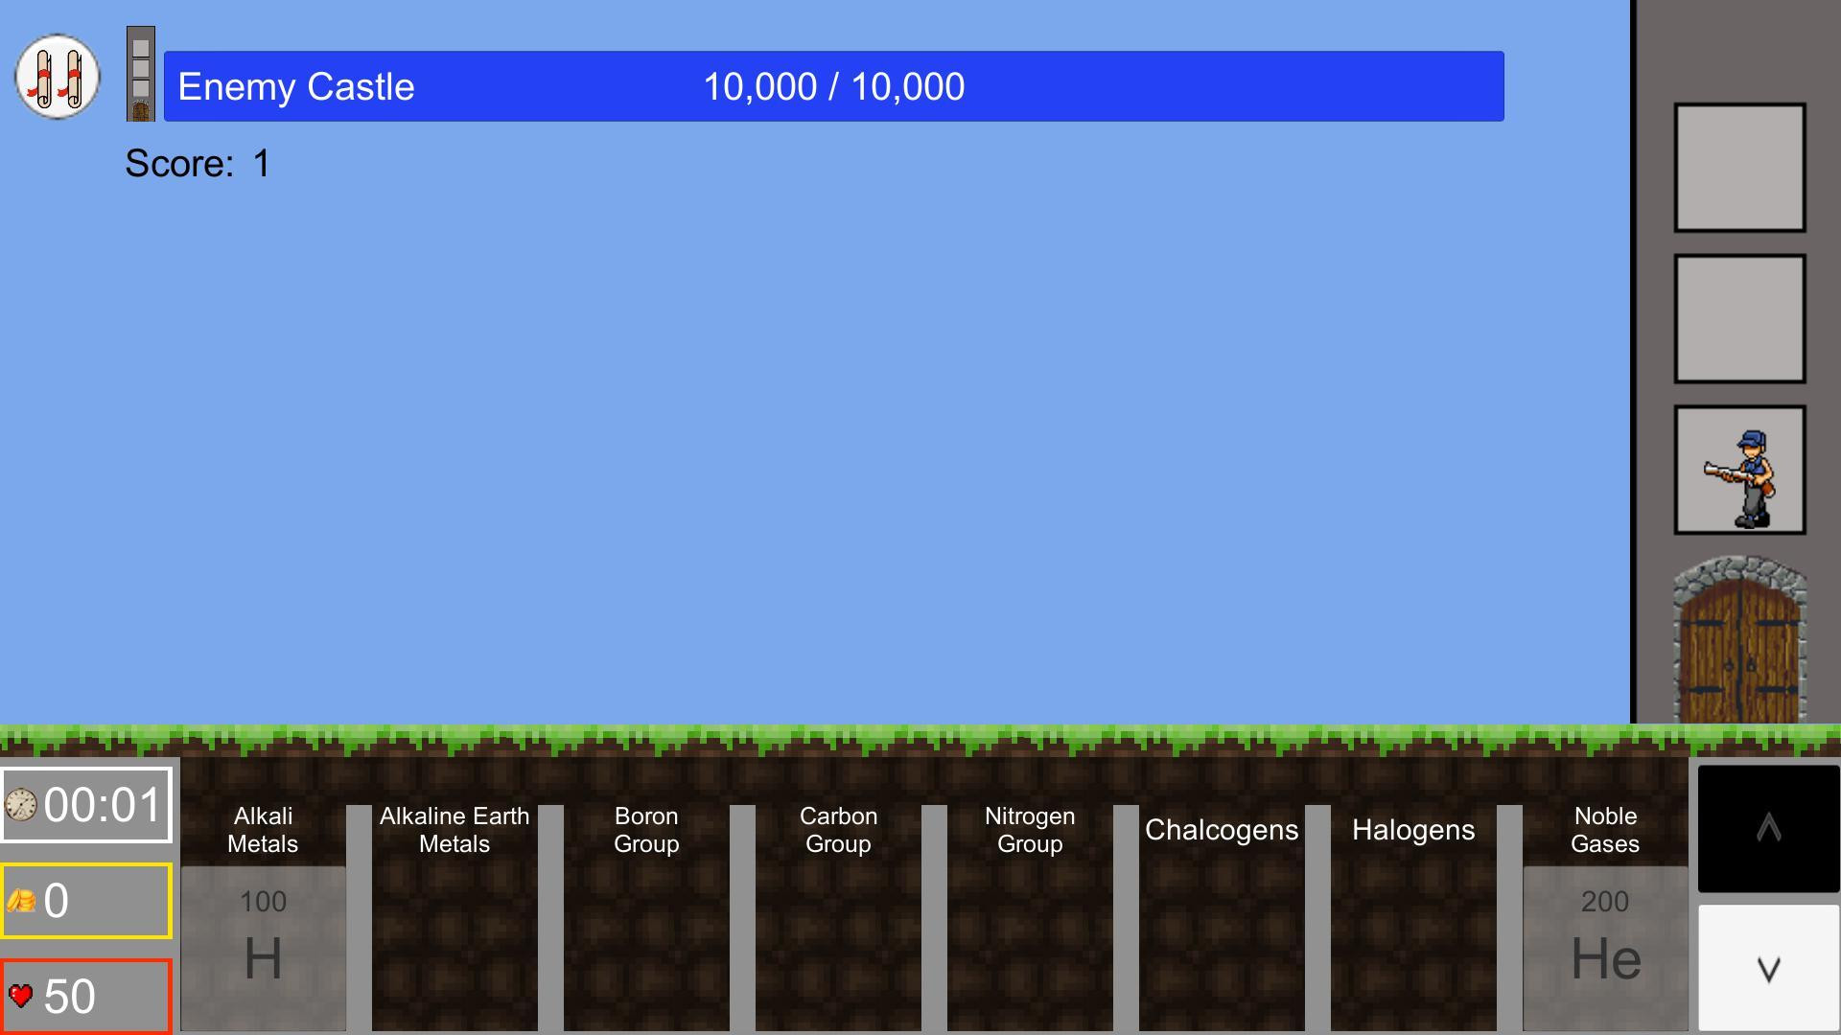Buy the Helium He element card

click(1605, 949)
